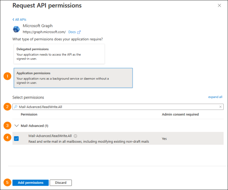Click the external link icon beside Docs
Screen dimensions: 228x190
pyautogui.click(x=79, y=32)
